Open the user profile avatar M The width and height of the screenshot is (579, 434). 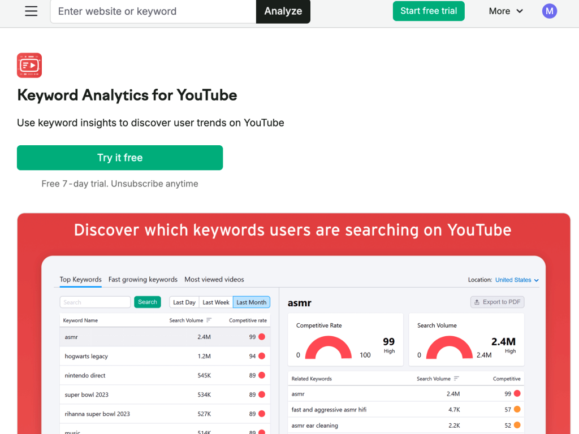coord(549,11)
